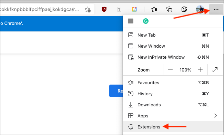
Task: Open a New InPrivate Window
Action: pyautogui.click(x=173, y=57)
